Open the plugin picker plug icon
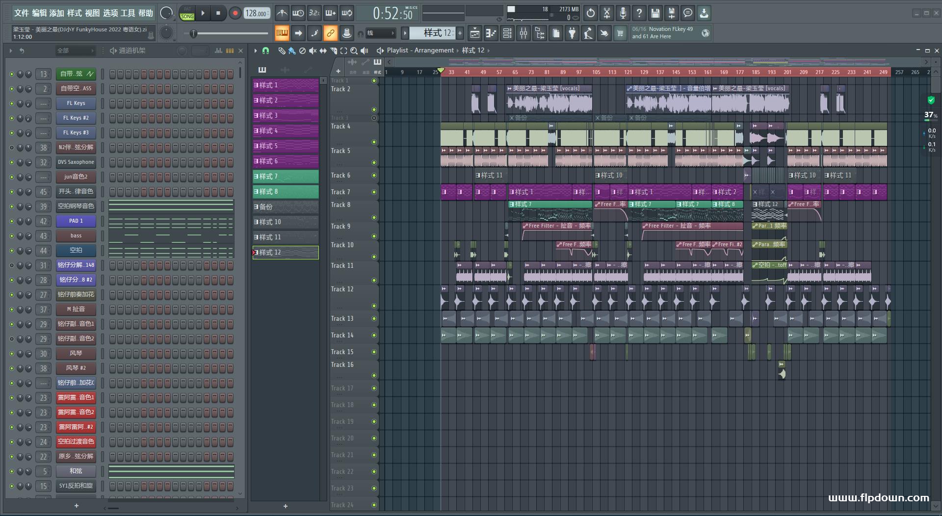This screenshot has height=516, width=942. click(572, 33)
